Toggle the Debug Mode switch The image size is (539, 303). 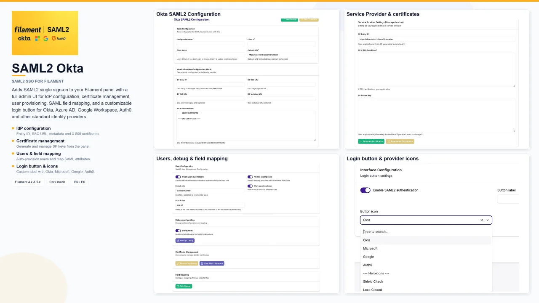tap(178, 231)
